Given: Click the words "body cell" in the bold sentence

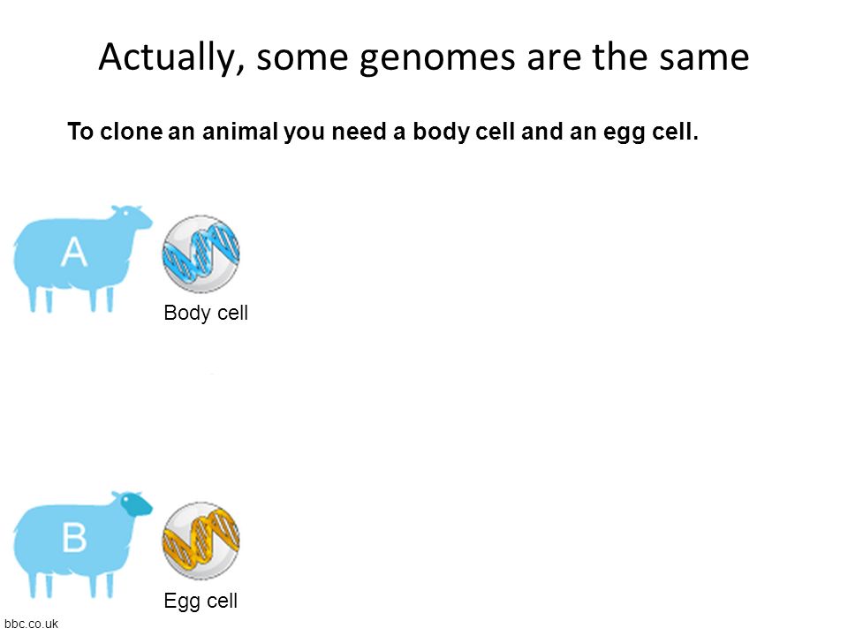Looking at the screenshot, I should click(x=464, y=132).
